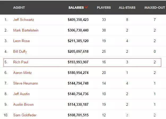Sort table by SALARIES column header

point(76,8)
